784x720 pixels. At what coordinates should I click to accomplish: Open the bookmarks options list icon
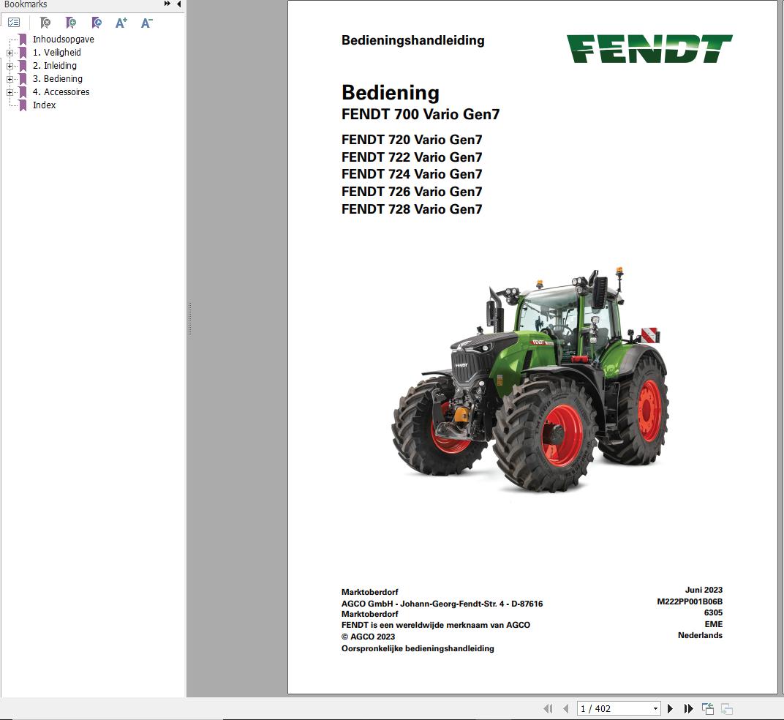pos(14,23)
